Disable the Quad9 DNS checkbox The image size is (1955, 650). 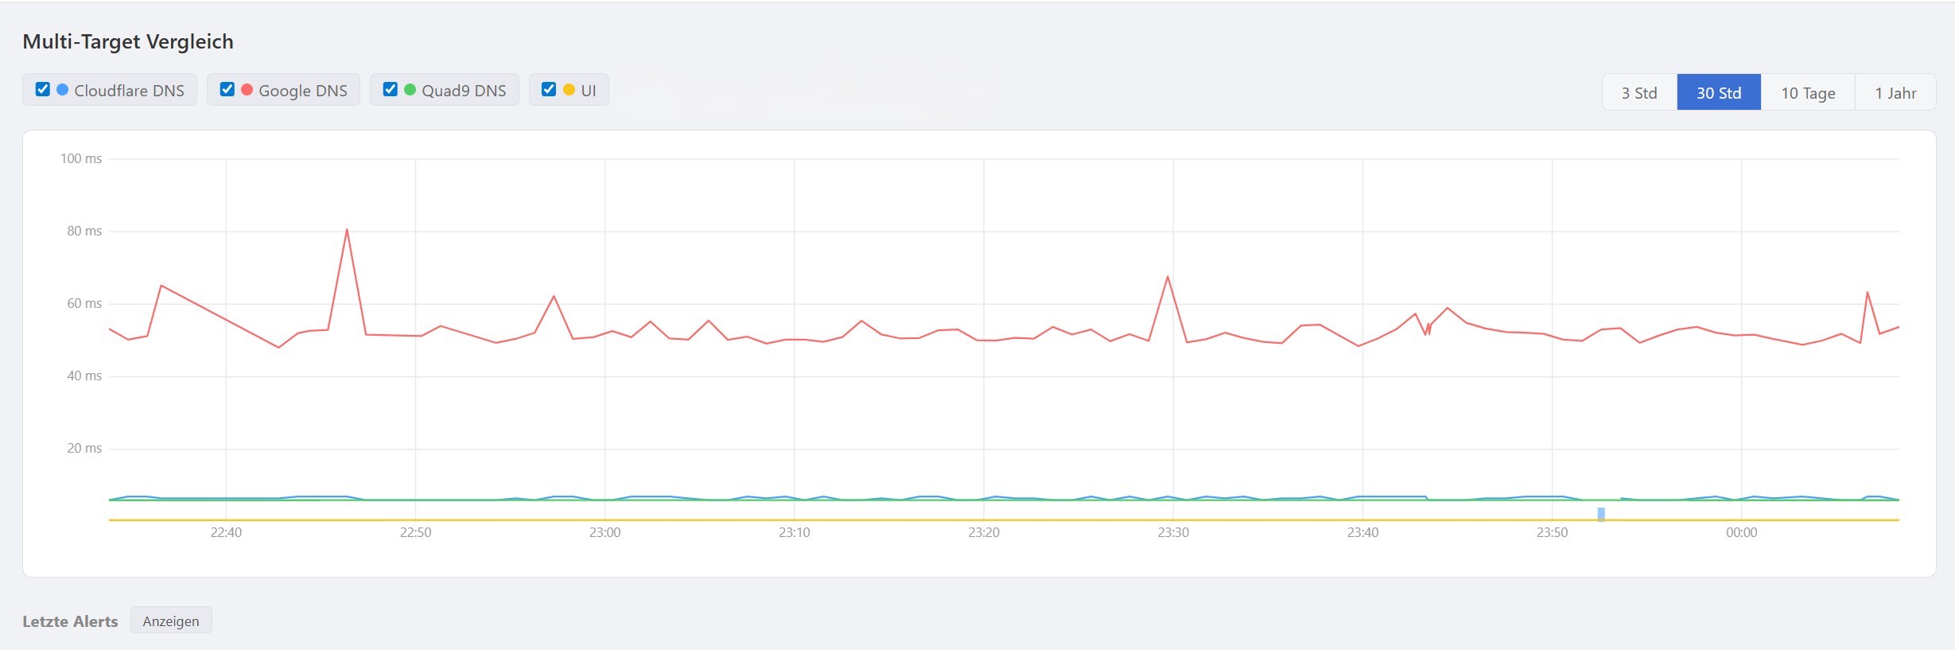point(391,90)
